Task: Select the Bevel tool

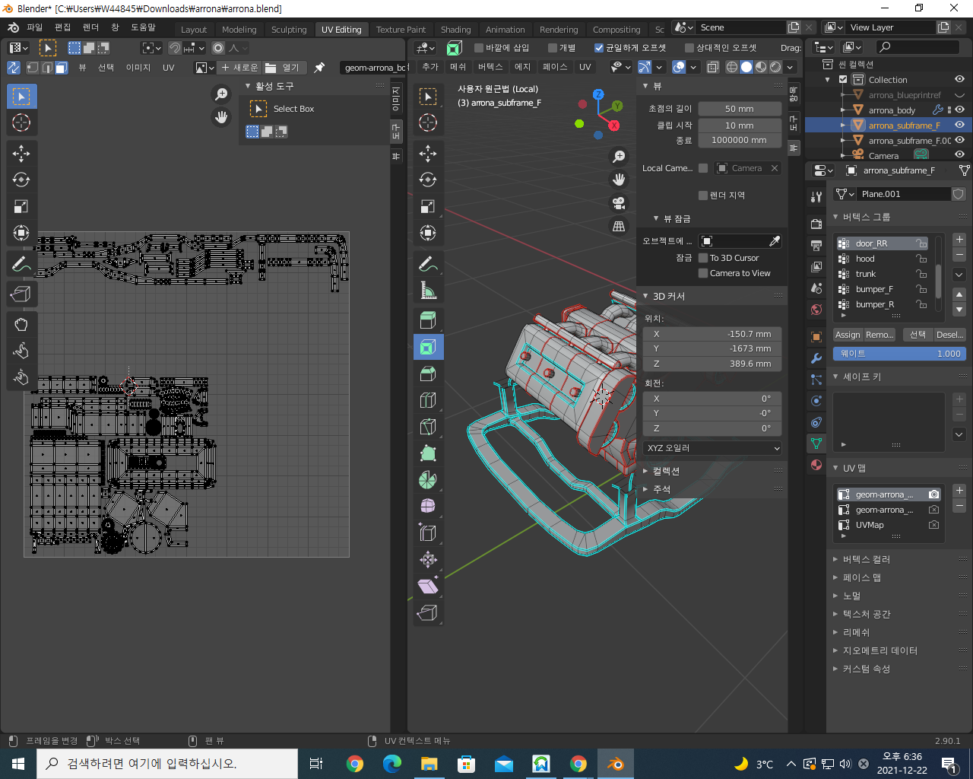Action: tap(428, 374)
